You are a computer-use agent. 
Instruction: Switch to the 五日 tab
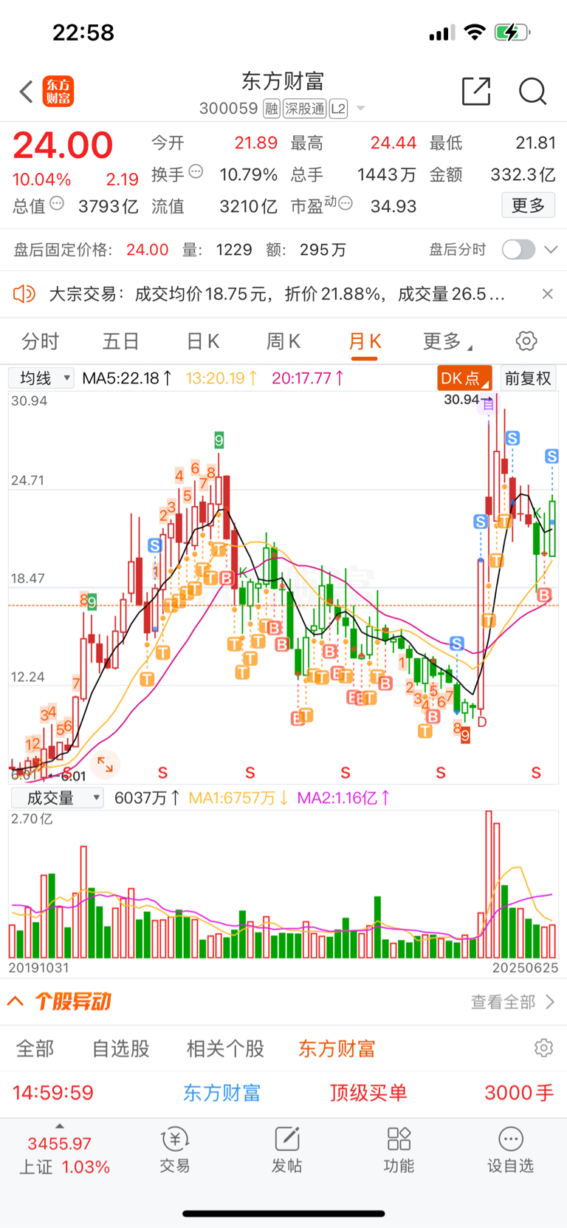pos(120,341)
